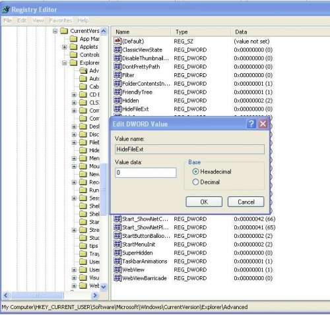
Task: Click tree pane scroll down arrow
Action: (104, 287)
